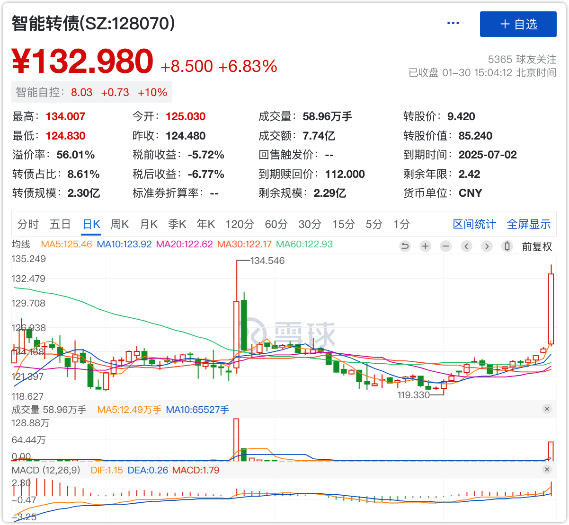
Task: Close the 成交量 volume indicator panel
Action: coord(547,409)
